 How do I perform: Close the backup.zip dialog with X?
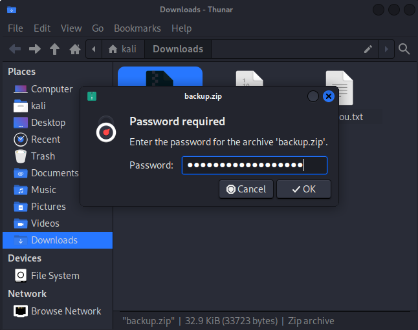pos(329,96)
